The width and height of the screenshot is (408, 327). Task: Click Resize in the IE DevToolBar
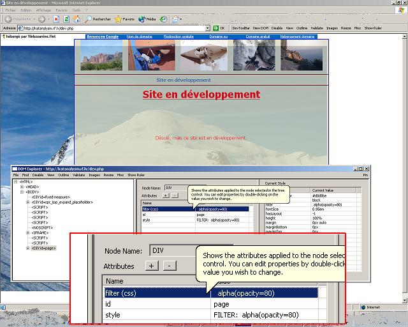[346, 28]
